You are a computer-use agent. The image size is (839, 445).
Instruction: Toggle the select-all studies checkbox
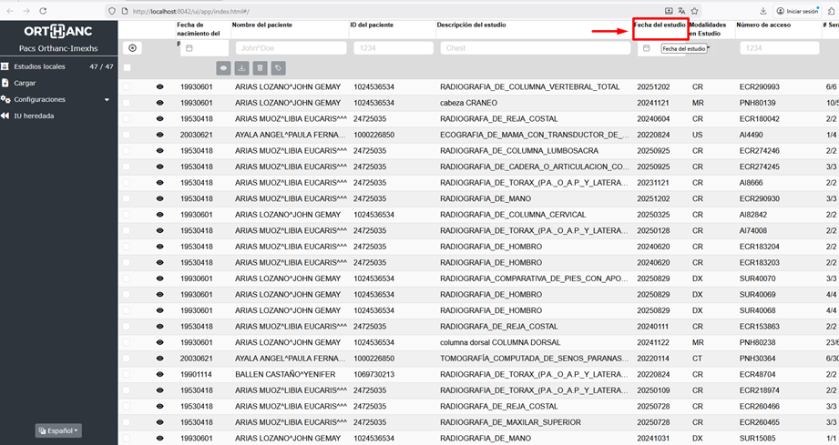pyautogui.click(x=128, y=67)
